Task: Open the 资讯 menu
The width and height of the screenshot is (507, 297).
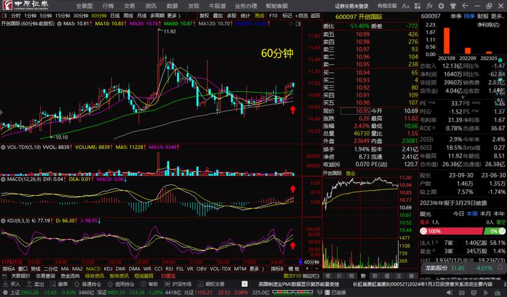Action: pos(151,6)
